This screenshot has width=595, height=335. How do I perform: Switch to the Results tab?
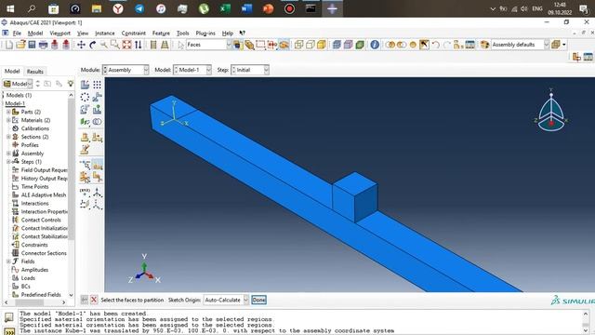[35, 72]
